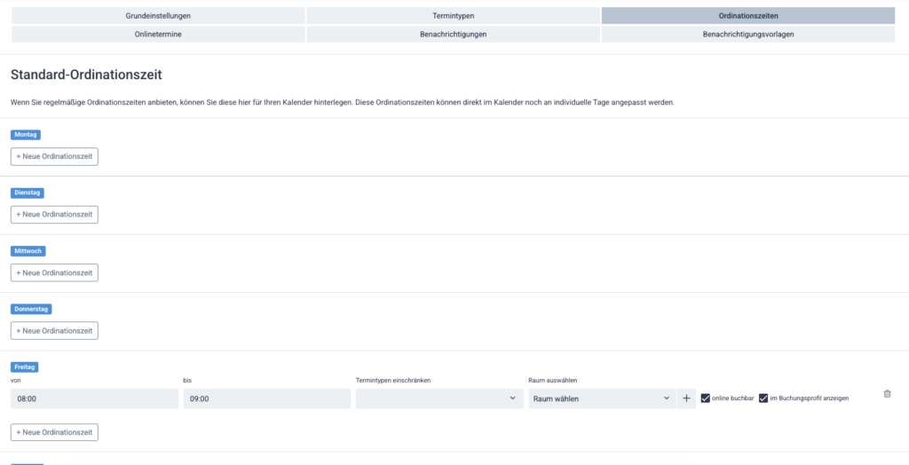Add new Ordinationszeit for Montag

[54, 156]
